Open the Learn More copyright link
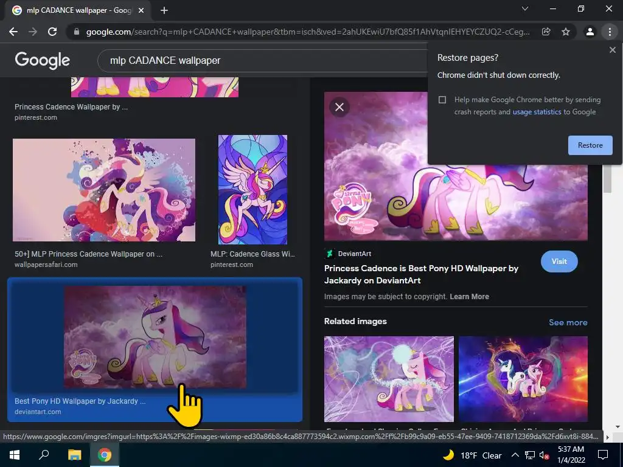 469,297
